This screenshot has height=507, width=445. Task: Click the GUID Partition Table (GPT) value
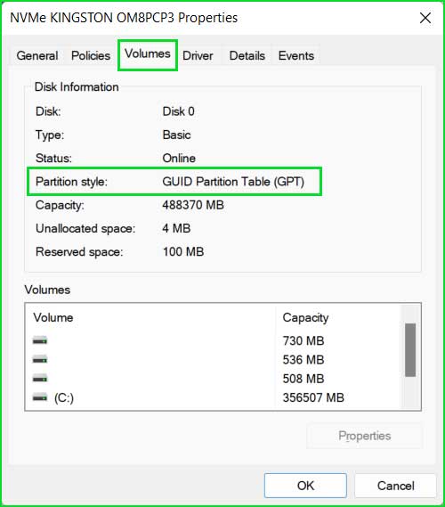tap(233, 182)
